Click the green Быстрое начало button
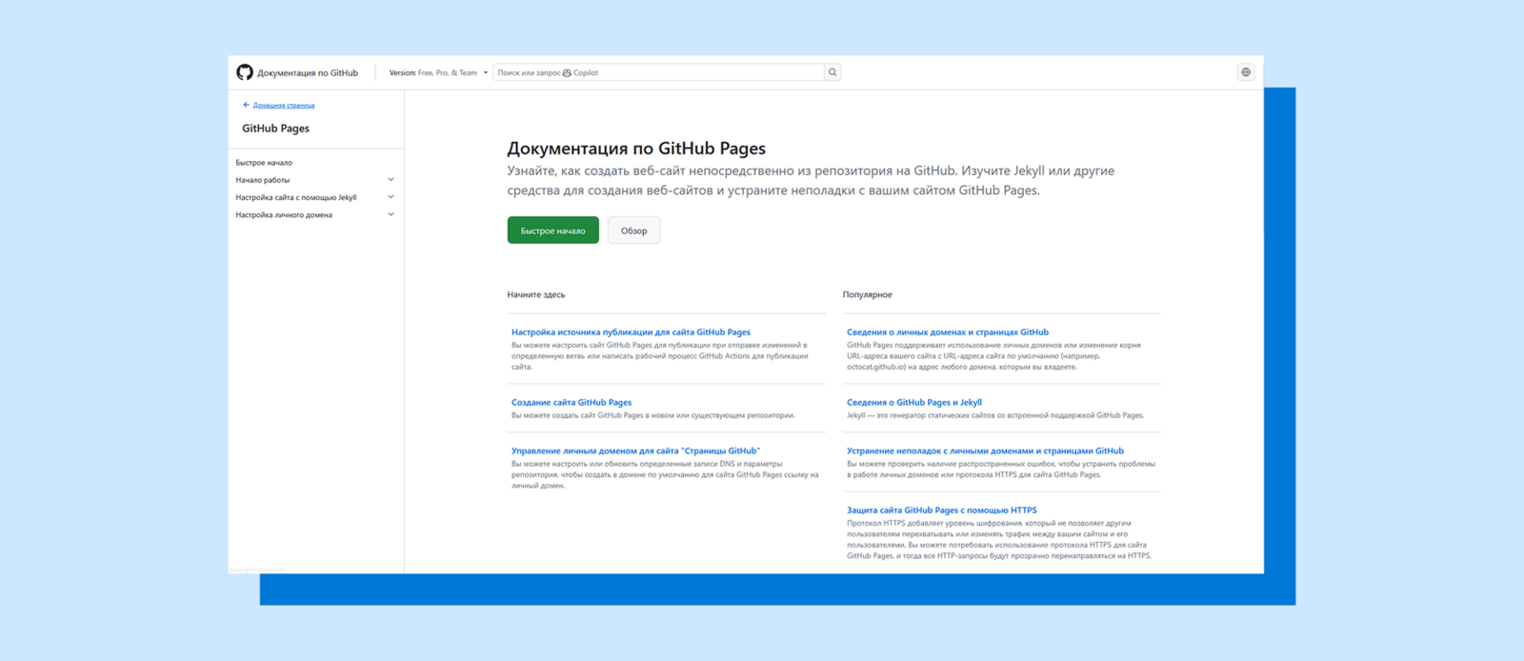The image size is (1524, 661). pos(553,230)
